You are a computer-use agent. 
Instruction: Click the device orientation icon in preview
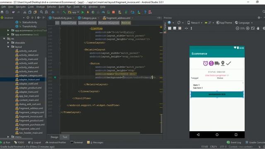point(179,23)
